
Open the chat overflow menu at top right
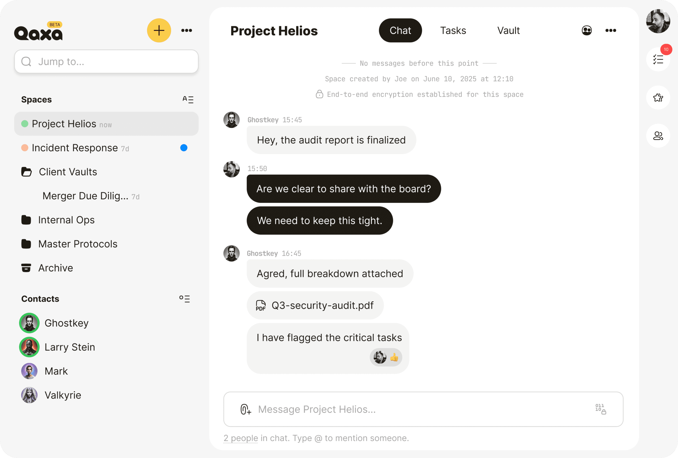tap(611, 30)
